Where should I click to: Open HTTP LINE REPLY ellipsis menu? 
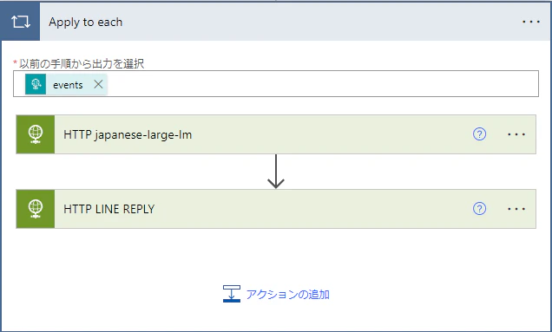516,209
